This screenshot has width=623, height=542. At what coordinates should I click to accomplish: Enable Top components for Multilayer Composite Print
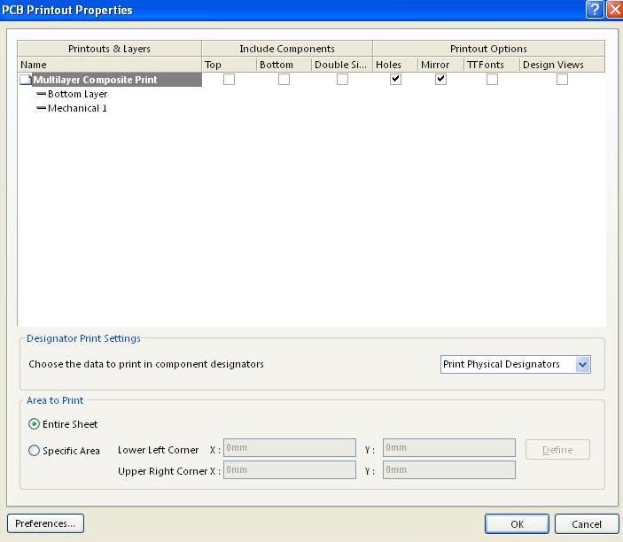pos(229,80)
